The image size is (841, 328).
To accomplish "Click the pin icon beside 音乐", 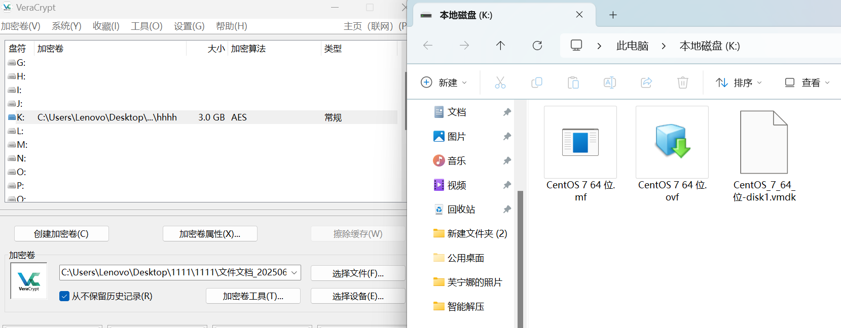I will click(x=507, y=160).
